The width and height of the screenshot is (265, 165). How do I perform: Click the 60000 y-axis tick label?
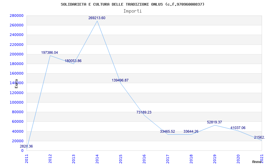pos(18,121)
